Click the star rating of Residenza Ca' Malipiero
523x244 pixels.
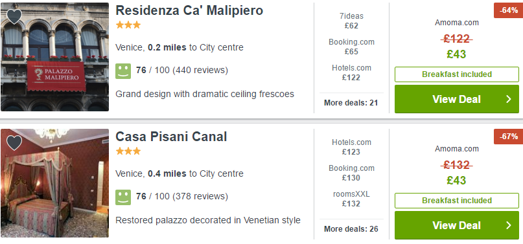128,25
